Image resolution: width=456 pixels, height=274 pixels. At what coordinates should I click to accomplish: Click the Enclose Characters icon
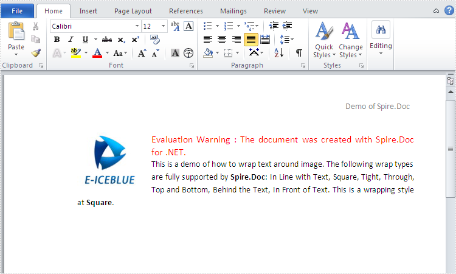(x=188, y=53)
